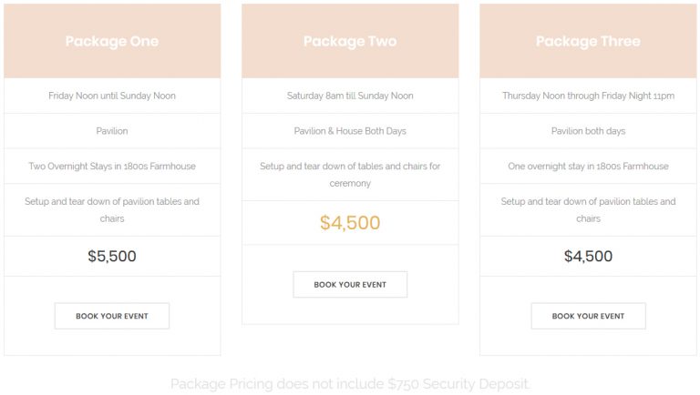Select the Package Three header

(588, 41)
